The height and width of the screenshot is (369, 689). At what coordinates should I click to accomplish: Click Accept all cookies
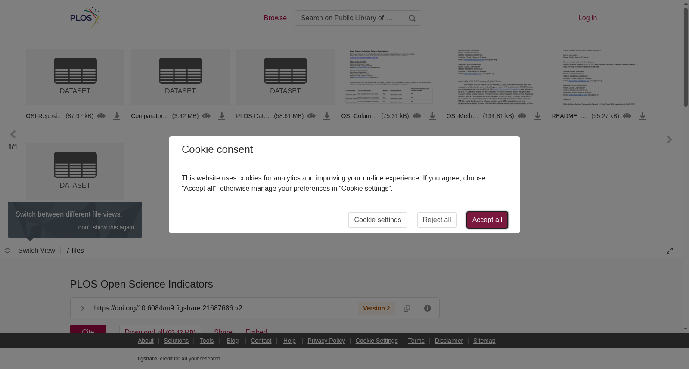coord(487,220)
